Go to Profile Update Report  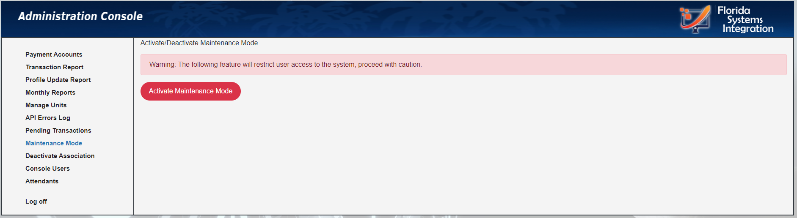(58, 80)
